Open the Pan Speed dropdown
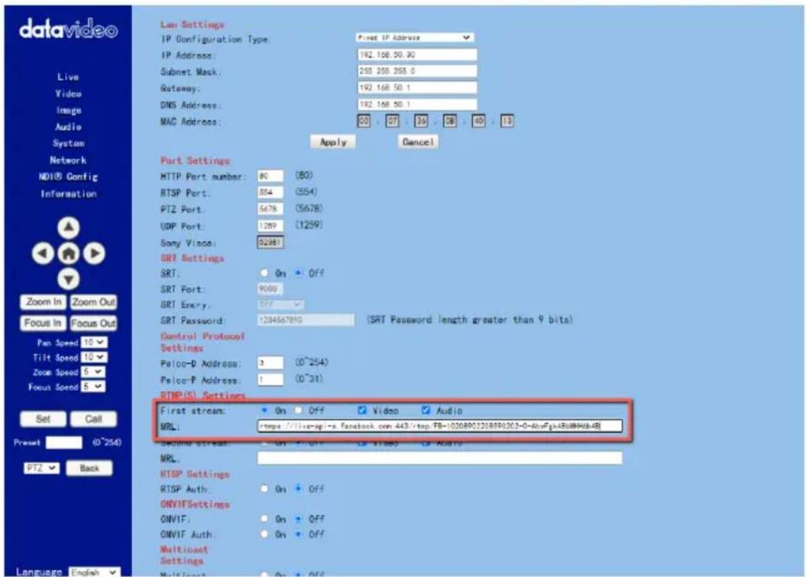The width and height of the screenshot is (807, 577). click(94, 343)
